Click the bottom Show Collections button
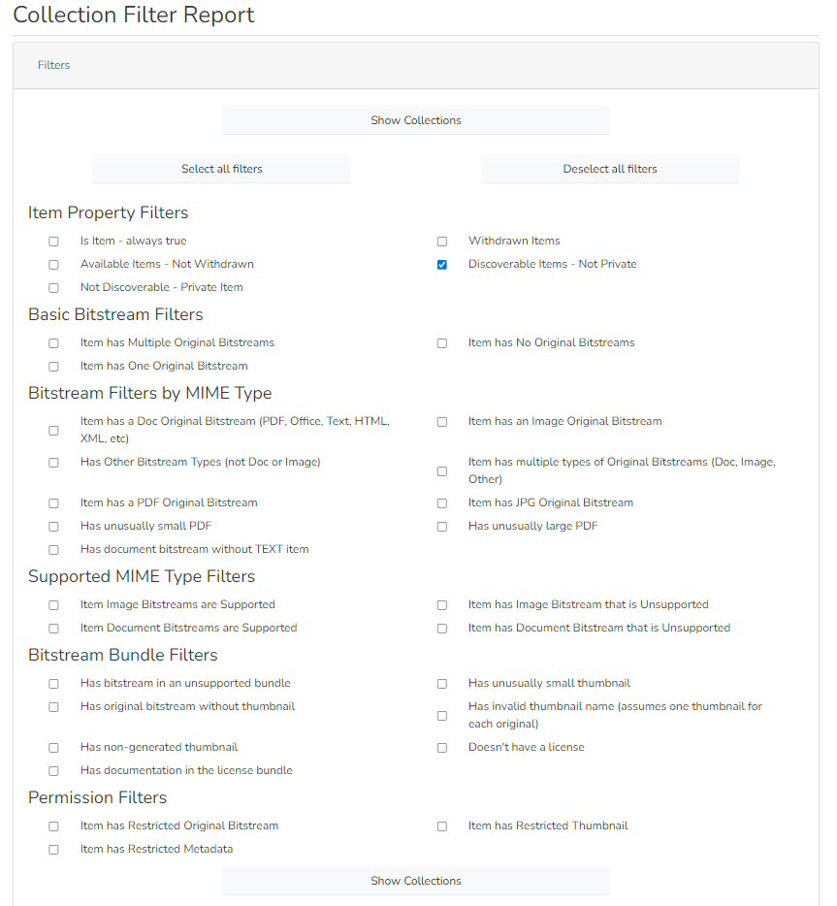Screen dimensions: 837x906 (x=415, y=881)
